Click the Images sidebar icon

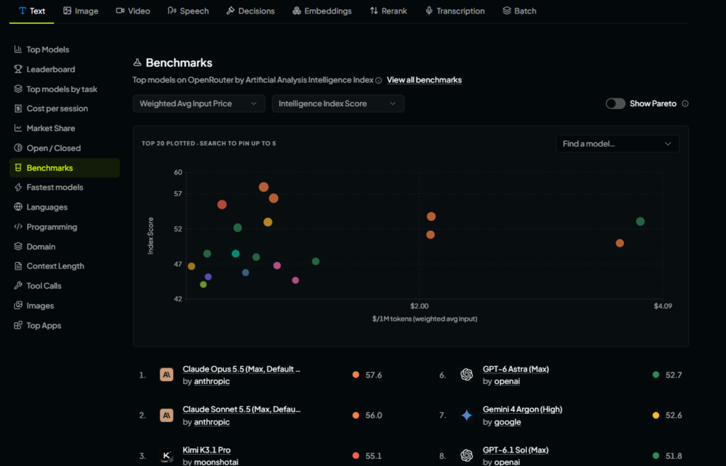coord(18,305)
